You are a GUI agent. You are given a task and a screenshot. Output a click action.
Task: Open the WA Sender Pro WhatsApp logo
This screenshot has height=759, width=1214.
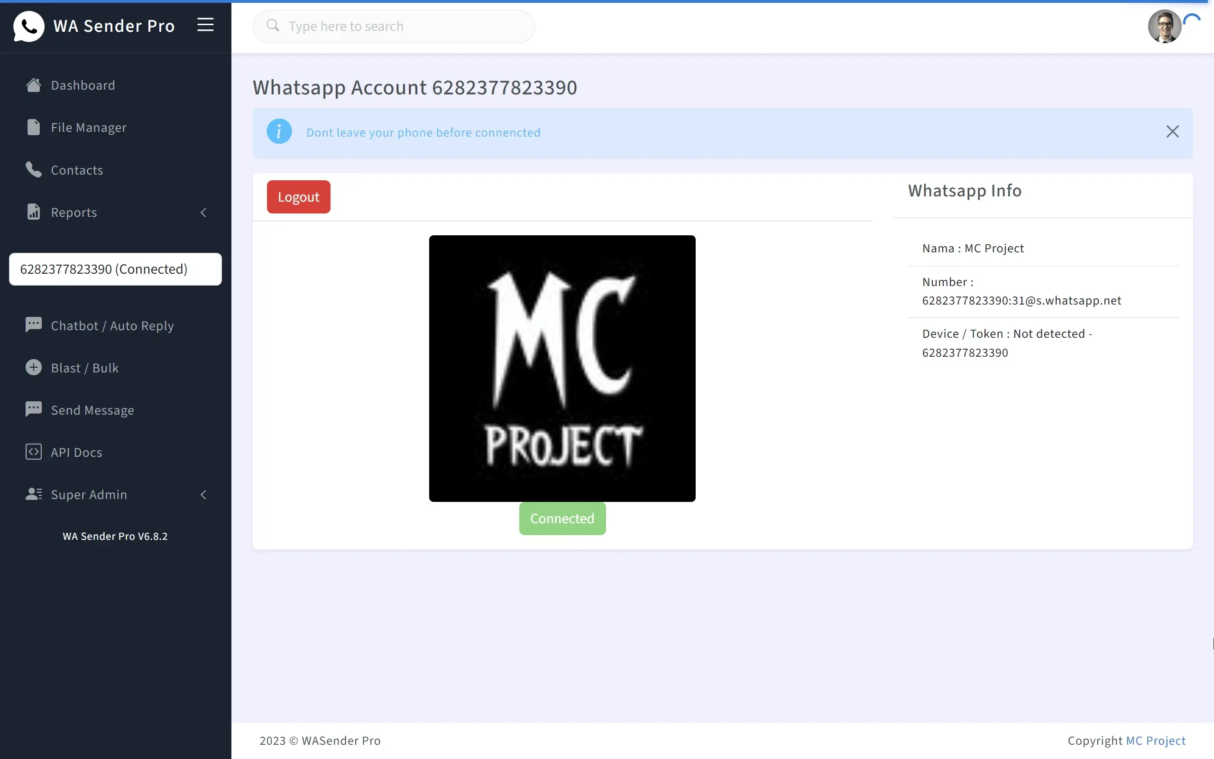click(x=28, y=26)
